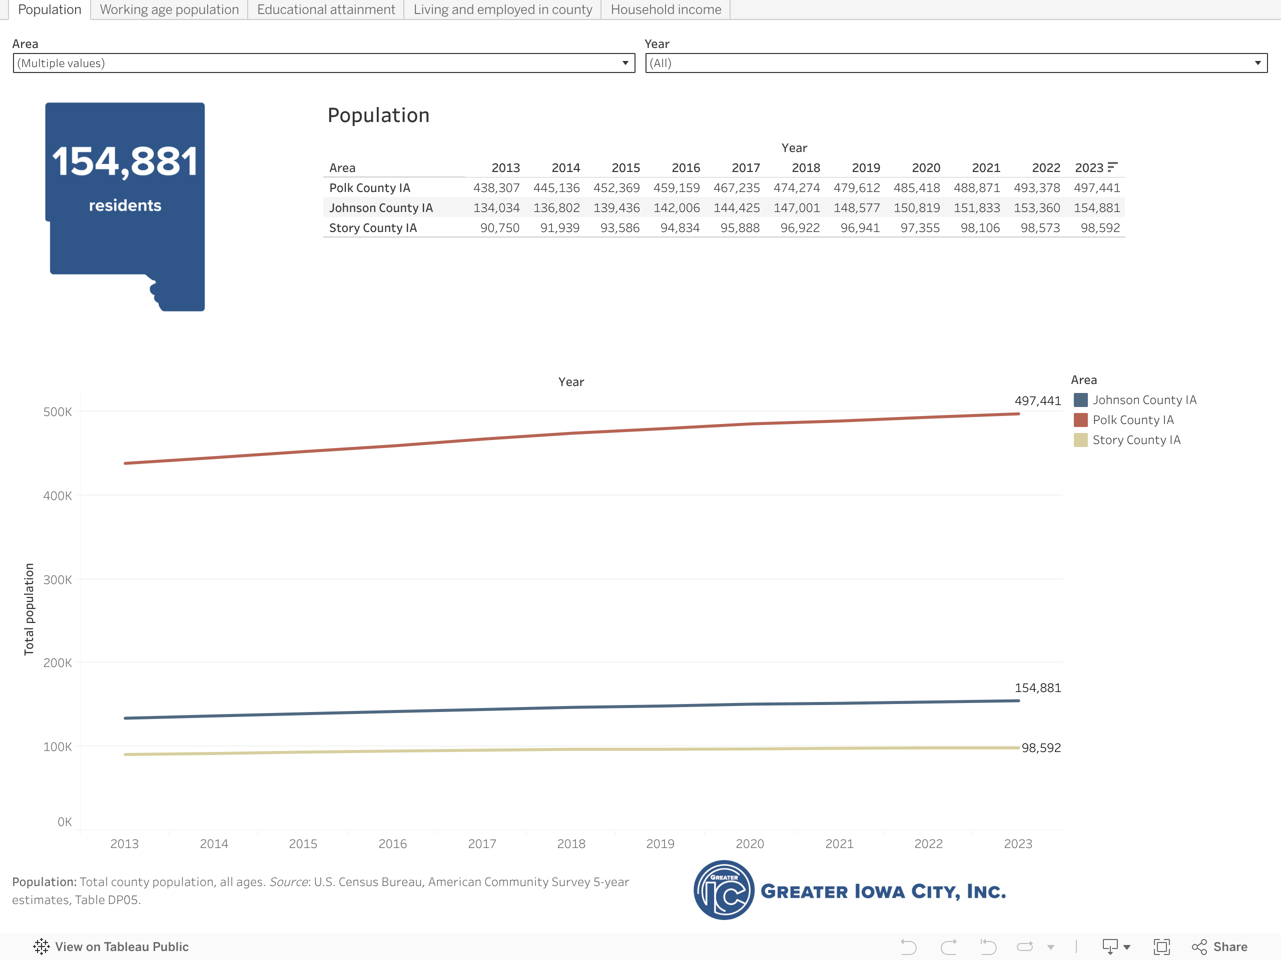Click the Tableau logo icon at bottom left
The height and width of the screenshot is (960, 1281).
tap(41, 946)
